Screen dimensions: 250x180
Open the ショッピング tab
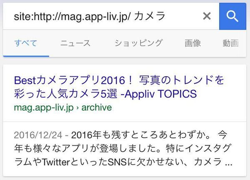point(138,43)
